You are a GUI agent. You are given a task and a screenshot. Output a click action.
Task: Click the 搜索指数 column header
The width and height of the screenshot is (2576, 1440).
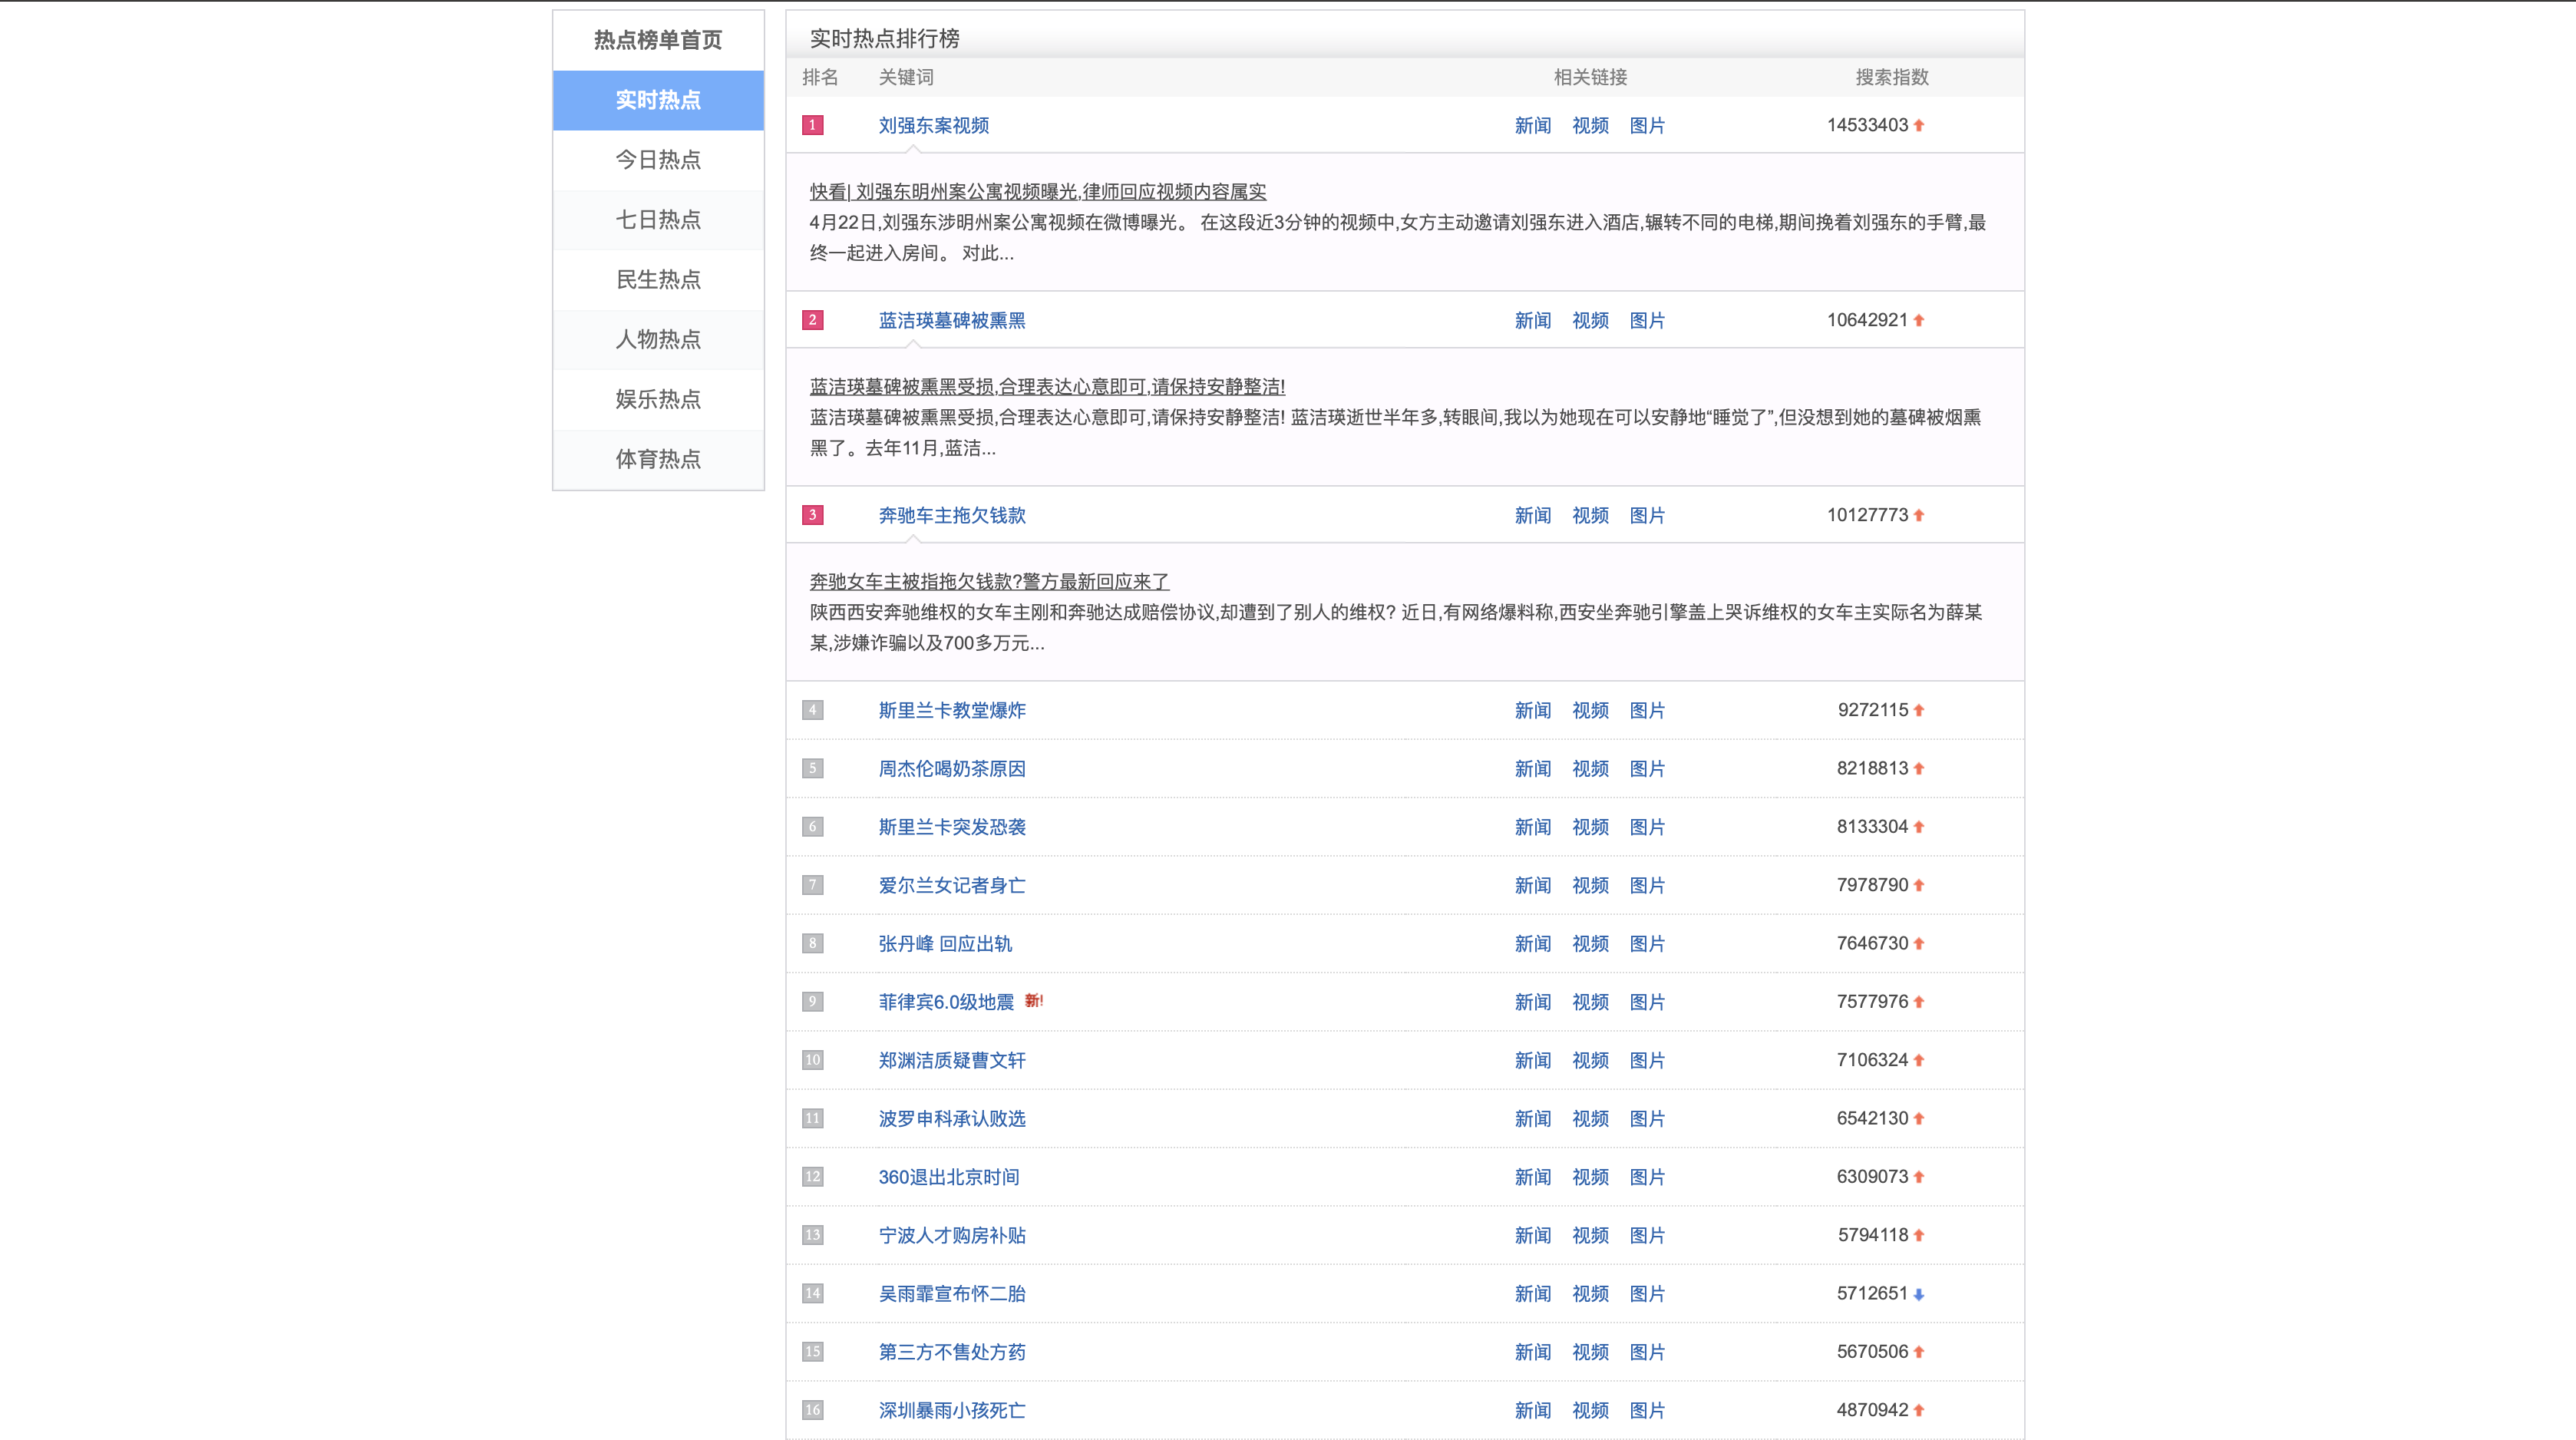tap(1891, 77)
